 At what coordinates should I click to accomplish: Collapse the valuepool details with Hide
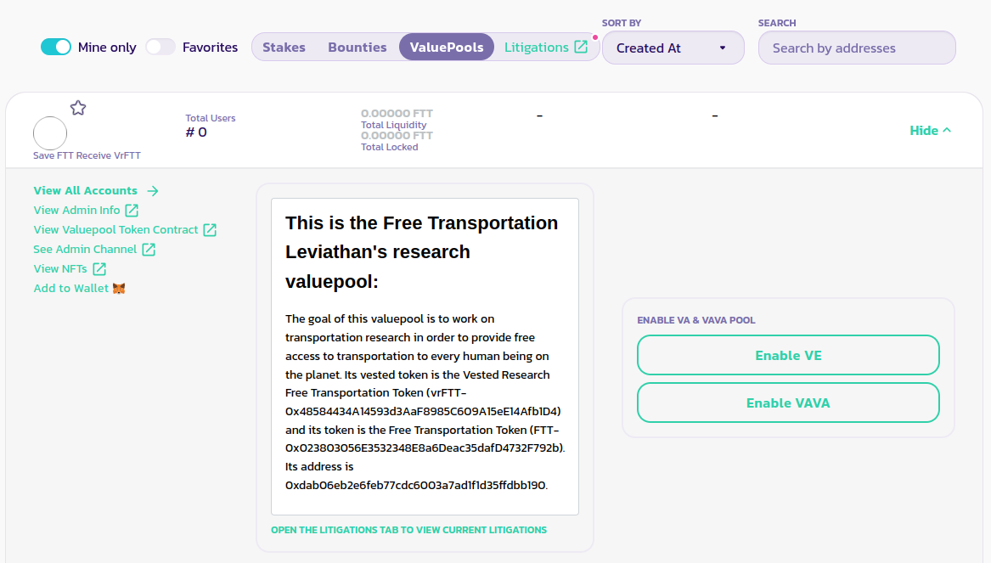[x=924, y=131]
